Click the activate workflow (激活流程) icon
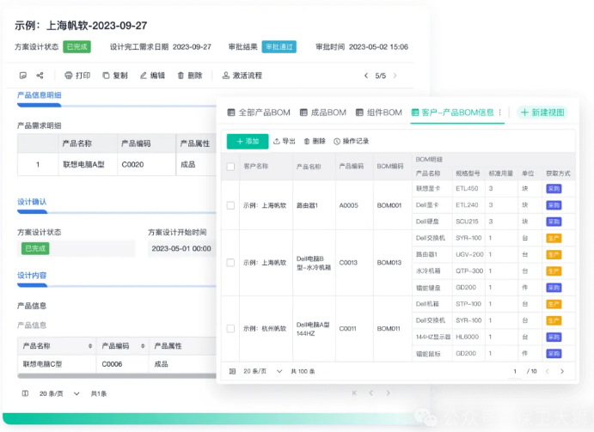Viewport: 594px width, 432px height. 226,76
